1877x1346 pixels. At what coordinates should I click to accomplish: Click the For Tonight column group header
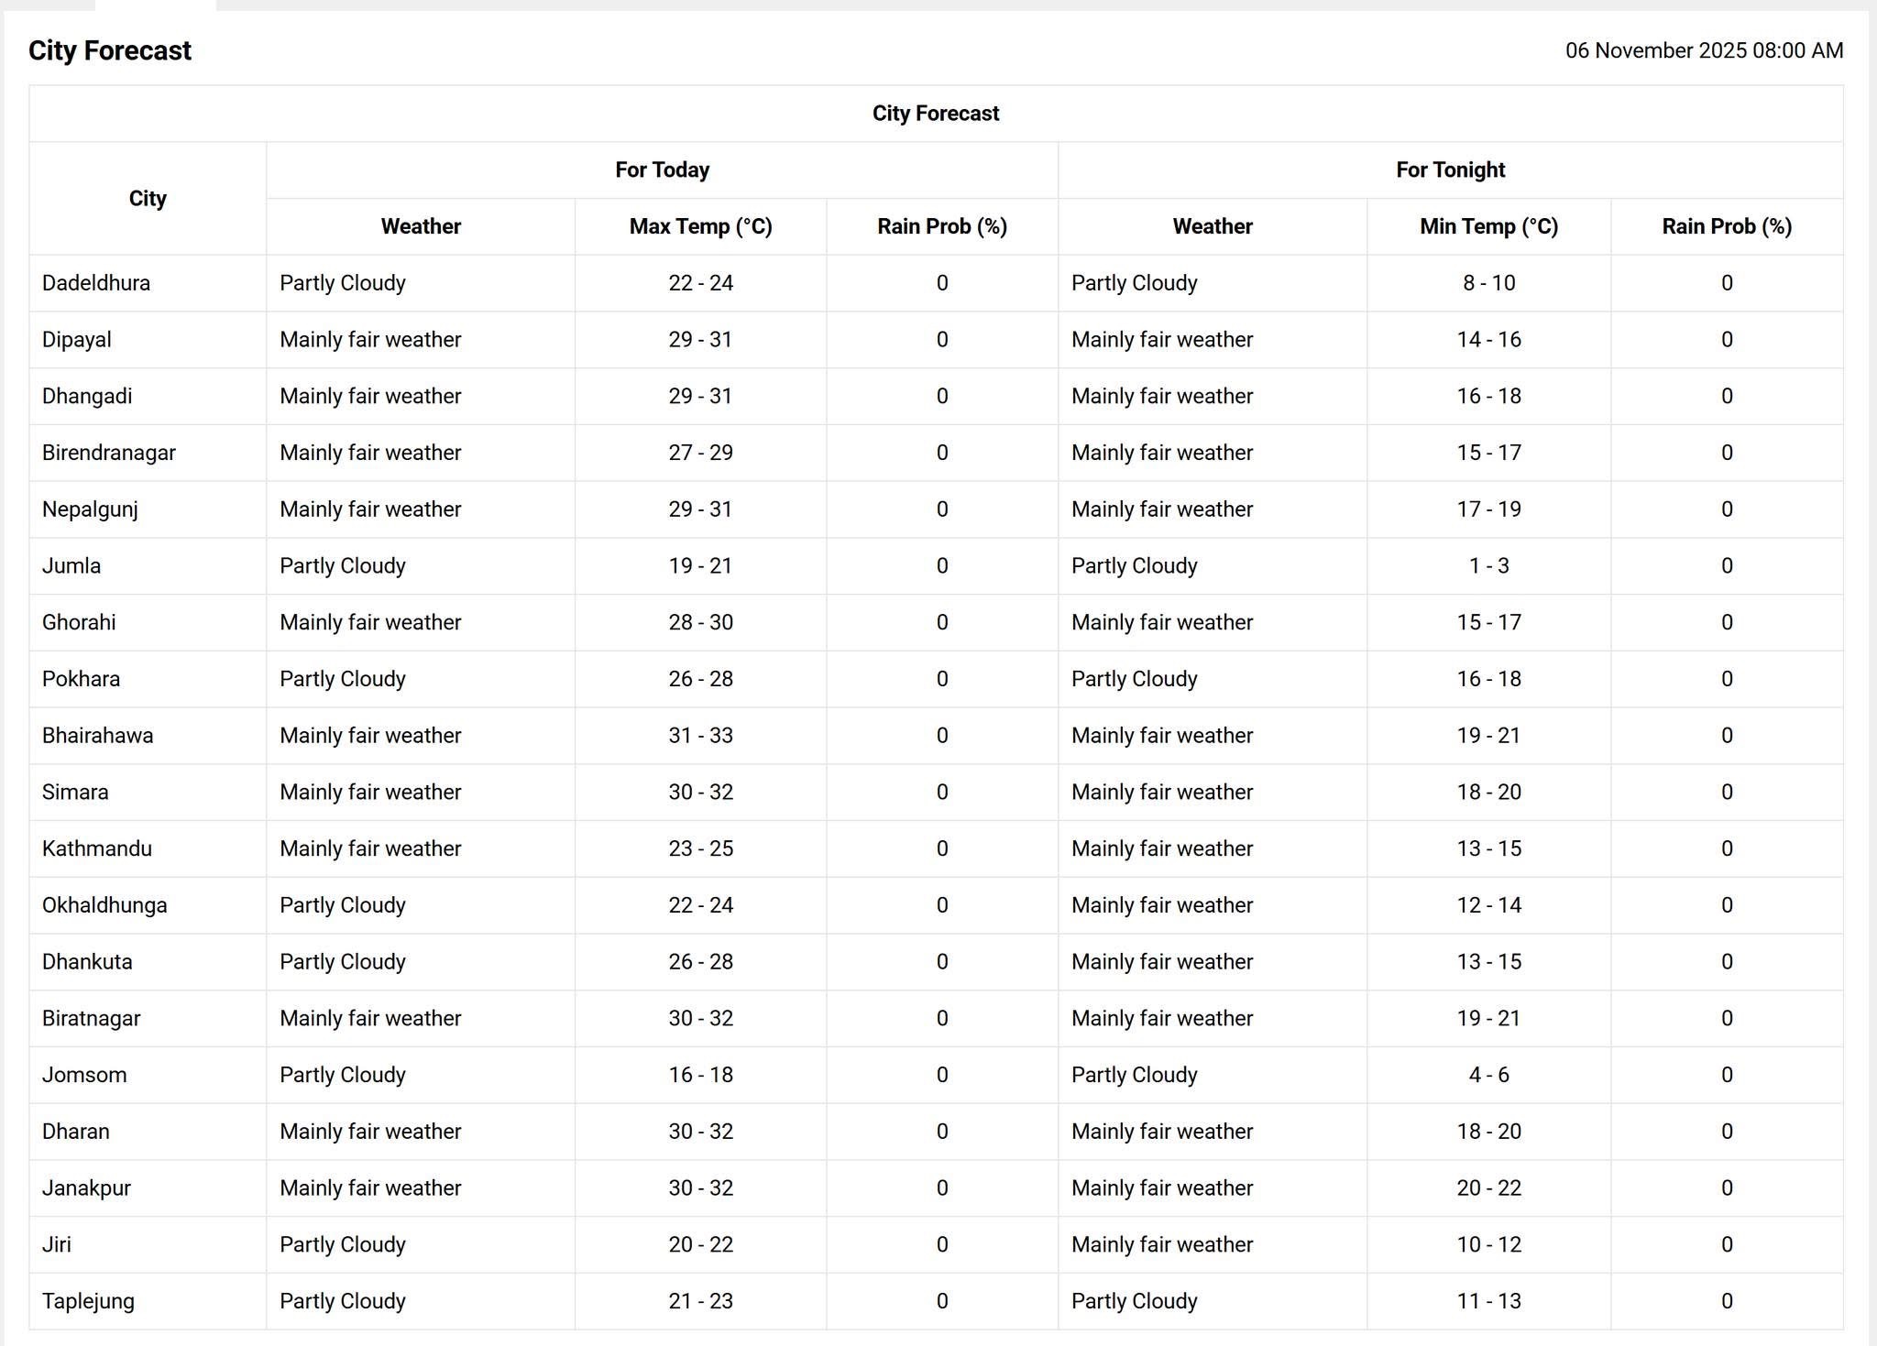pyautogui.click(x=1450, y=170)
